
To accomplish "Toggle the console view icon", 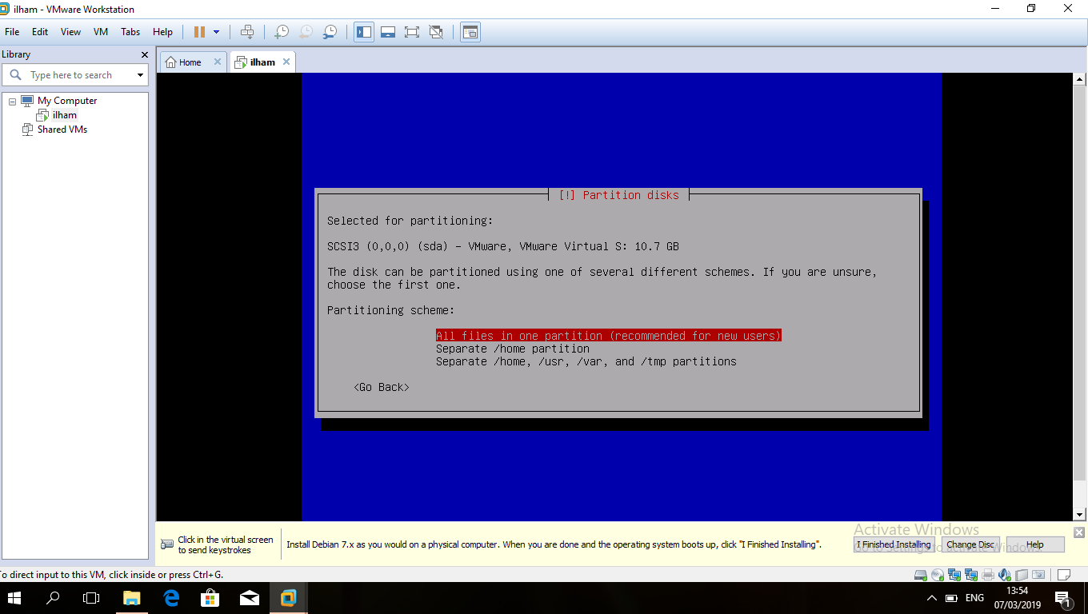I will point(470,32).
